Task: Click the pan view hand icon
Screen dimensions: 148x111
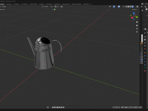Action: 137,25
